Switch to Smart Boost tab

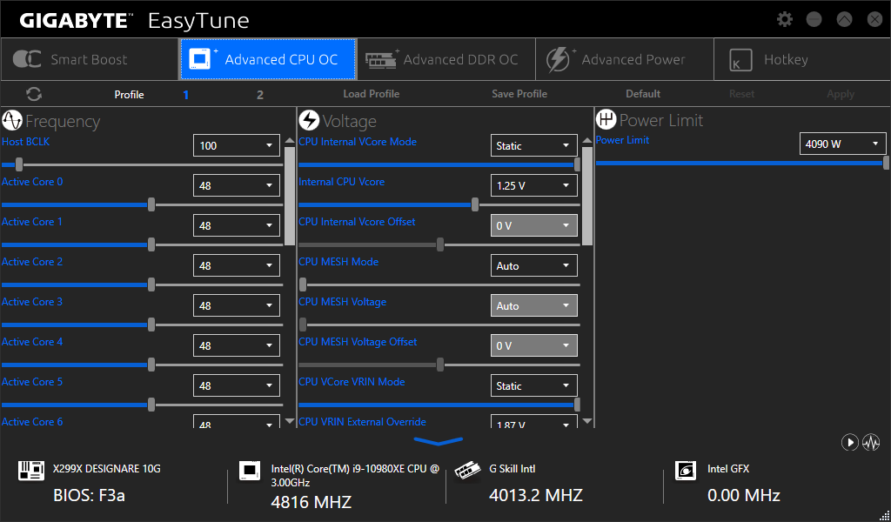click(90, 60)
